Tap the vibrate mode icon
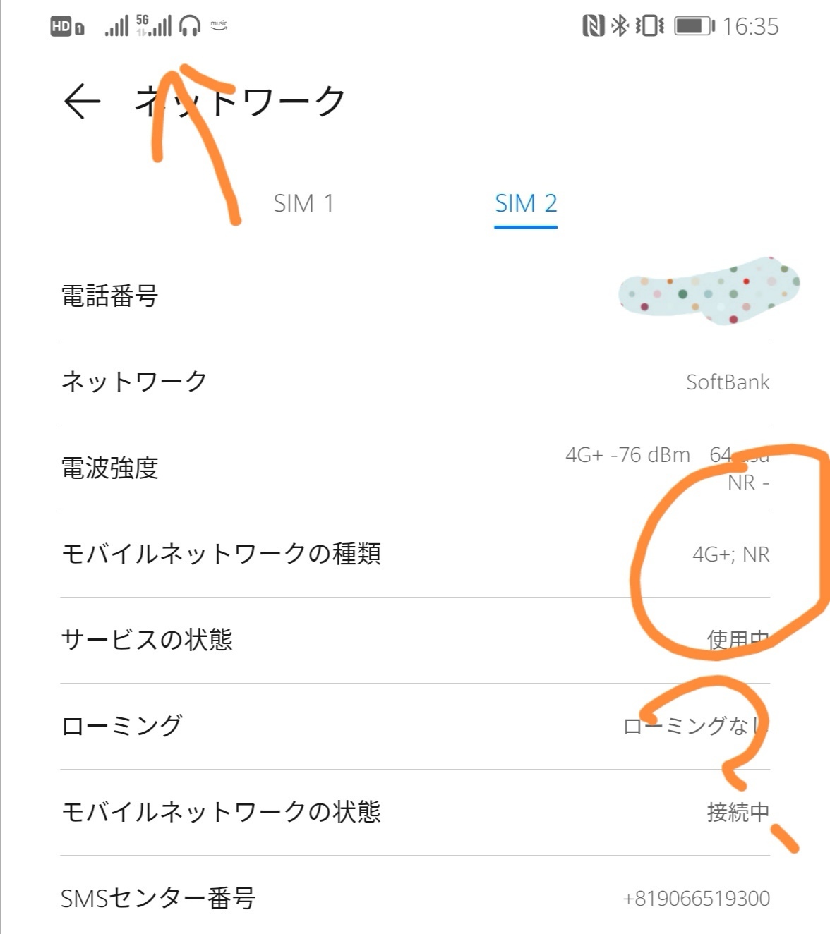 tap(649, 26)
